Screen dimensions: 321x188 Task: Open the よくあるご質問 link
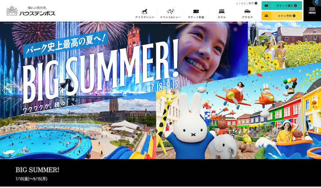(x=245, y=3)
